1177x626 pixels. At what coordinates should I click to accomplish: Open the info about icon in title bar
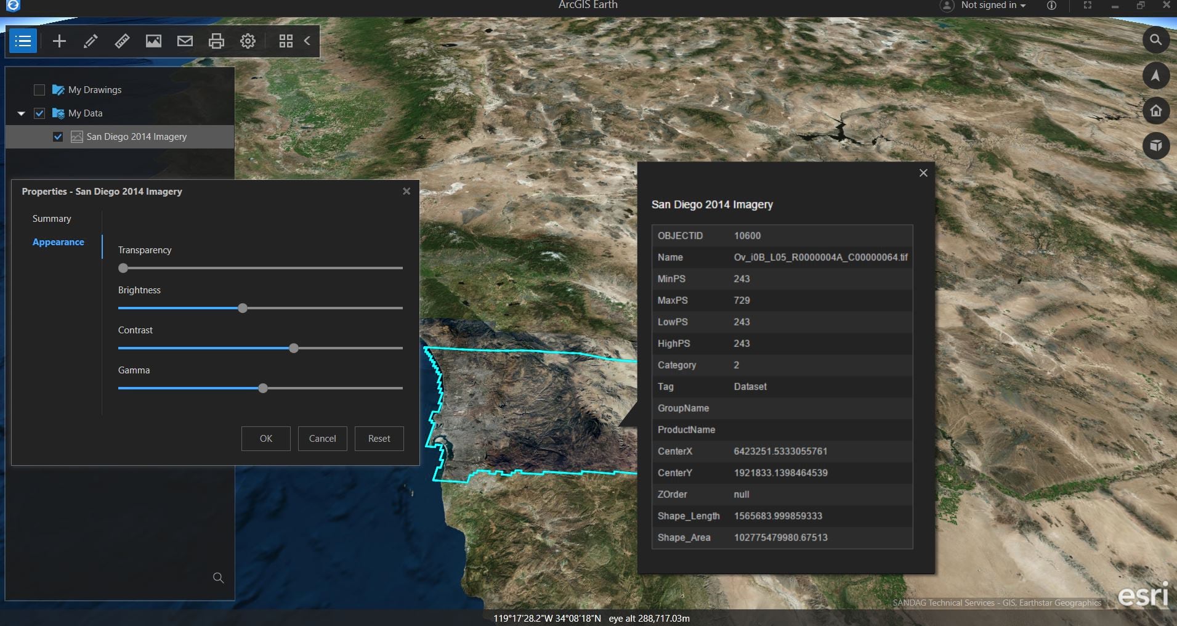(1051, 5)
